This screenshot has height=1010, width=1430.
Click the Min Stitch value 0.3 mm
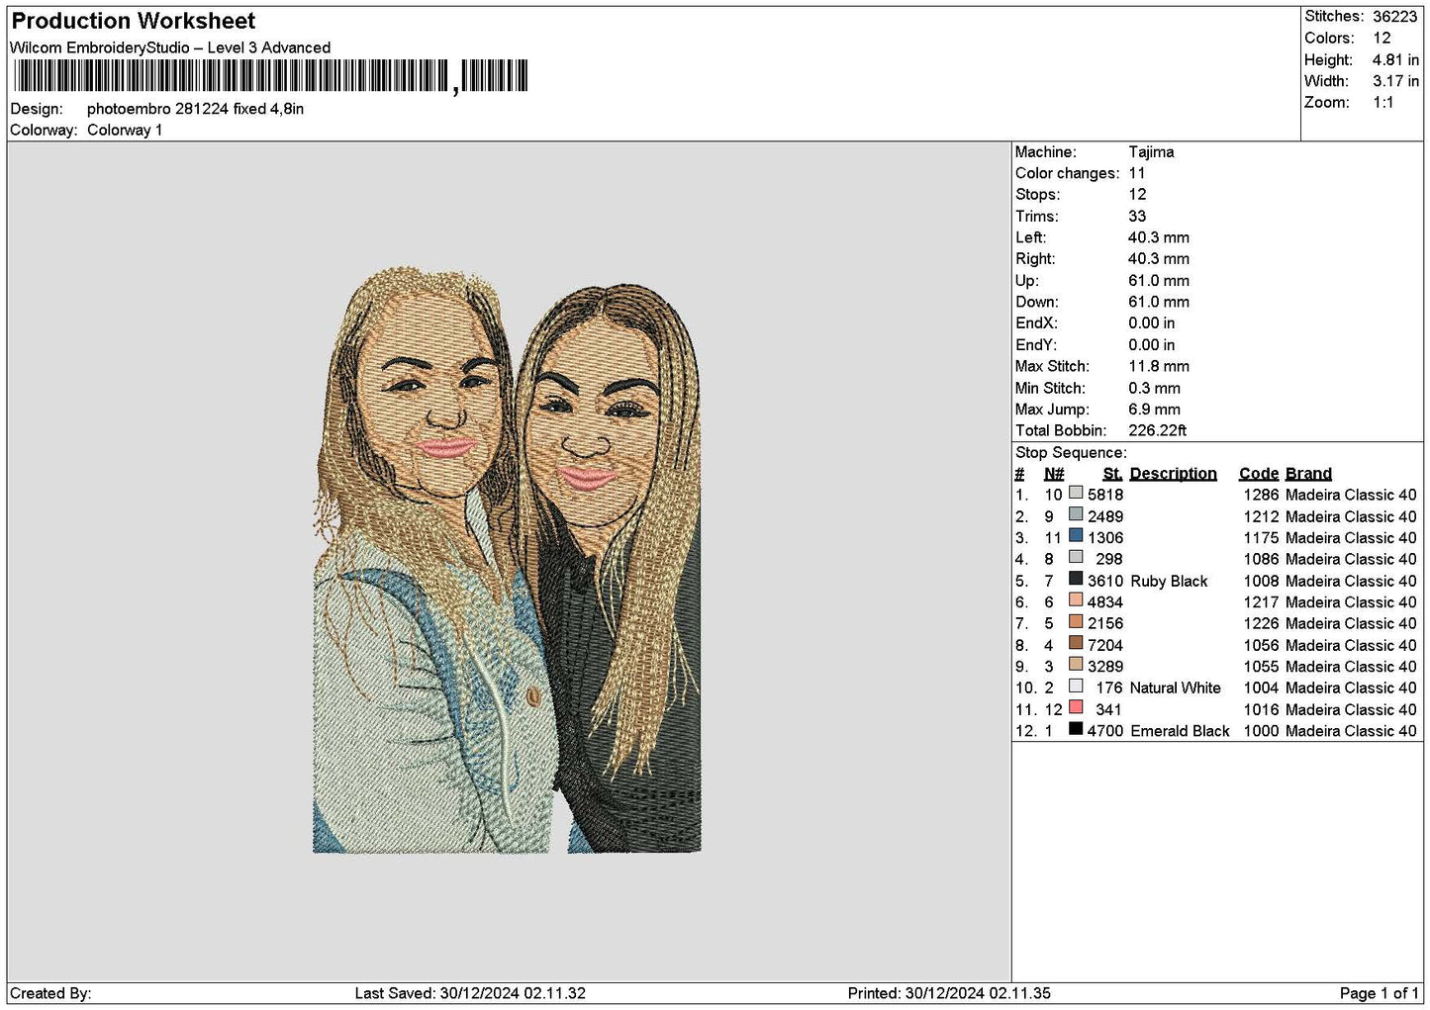click(1154, 388)
